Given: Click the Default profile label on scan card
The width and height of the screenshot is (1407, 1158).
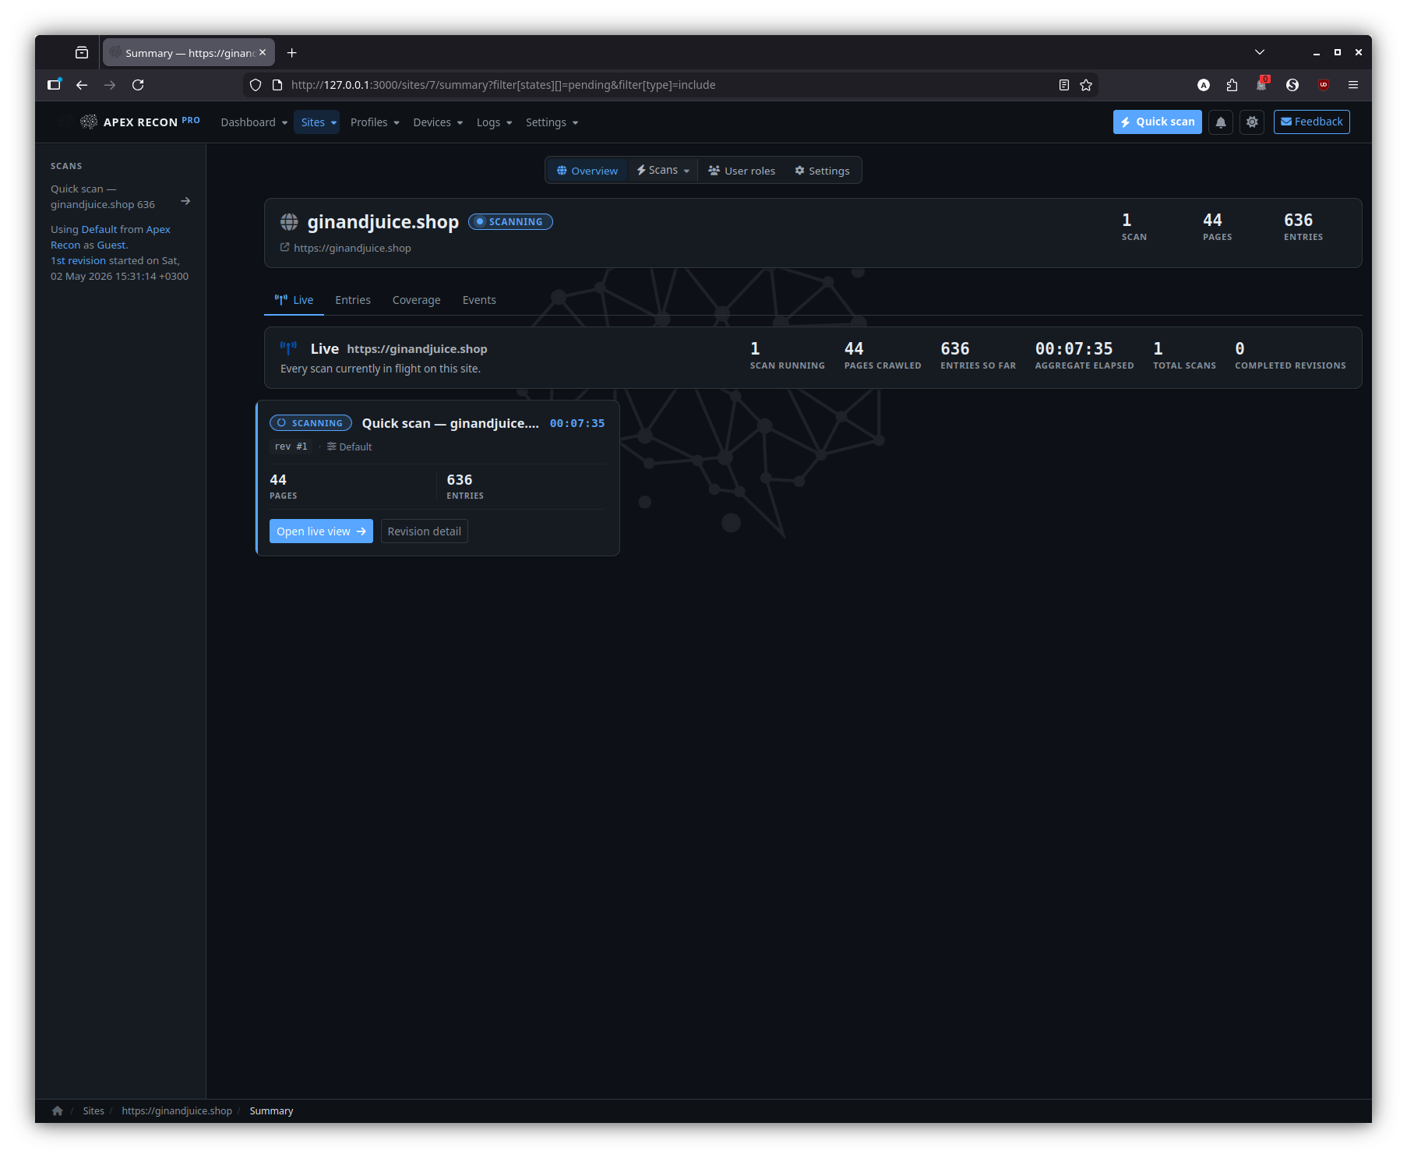Looking at the screenshot, I should tap(350, 447).
